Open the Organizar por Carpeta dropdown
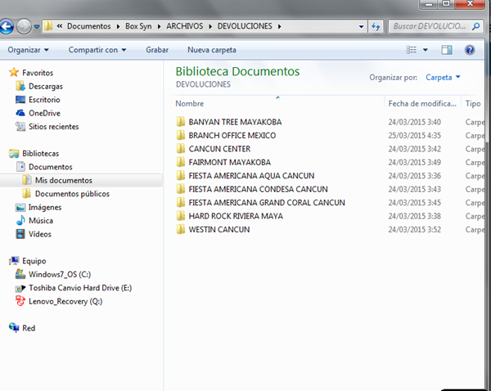This screenshot has width=491, height=391. [443, 78]
